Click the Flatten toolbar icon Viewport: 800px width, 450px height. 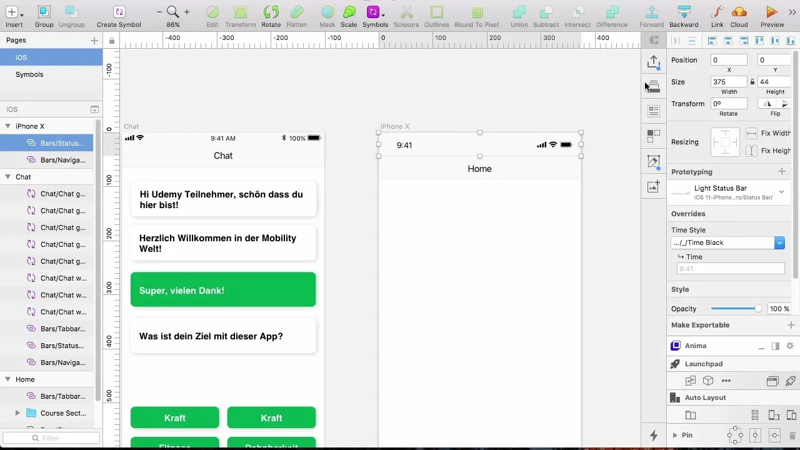click(x=297, y=12)
